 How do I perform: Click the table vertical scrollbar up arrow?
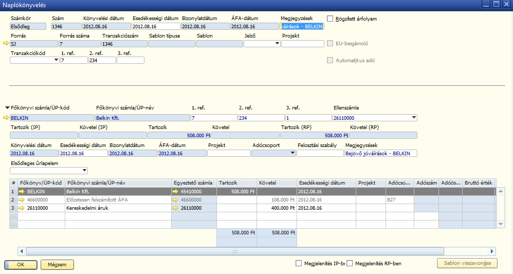pos(500,191)
